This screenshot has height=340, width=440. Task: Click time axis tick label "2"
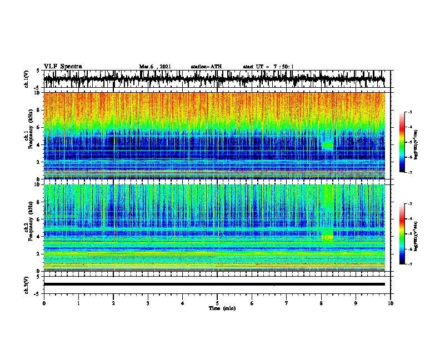click(x=113, y=303)
